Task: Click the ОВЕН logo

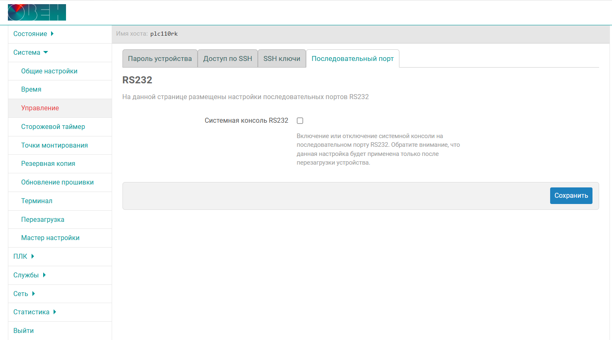Action: [x=37, y=12]
